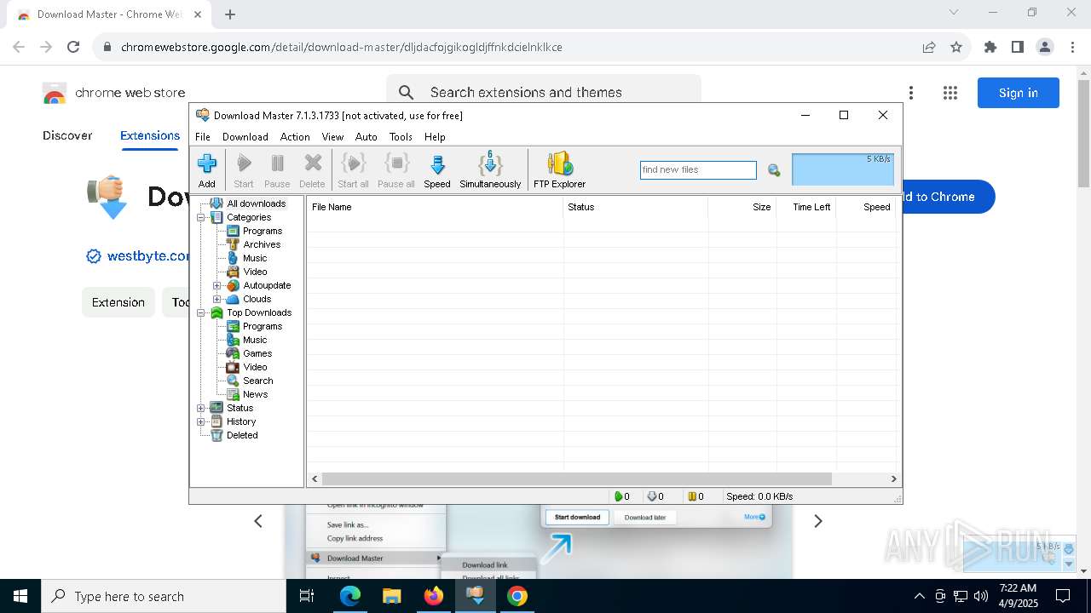Open the File menu
The width and height of the screenshot is (1091, 613).
(203, 136)
